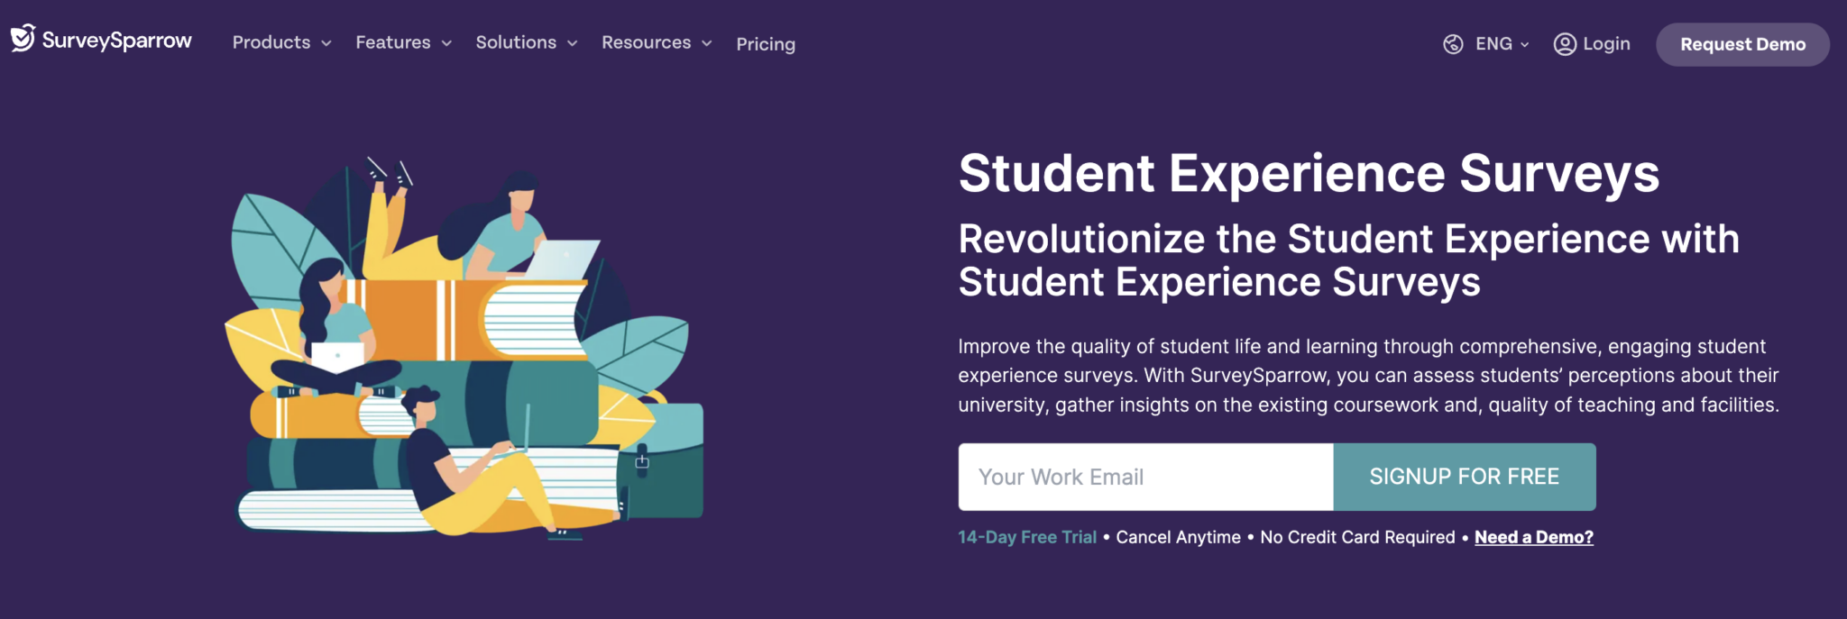Click the globe language icon
The height and width of the screenshot is (619, 1847).
pyautogui.click(x=1455, y=43)
